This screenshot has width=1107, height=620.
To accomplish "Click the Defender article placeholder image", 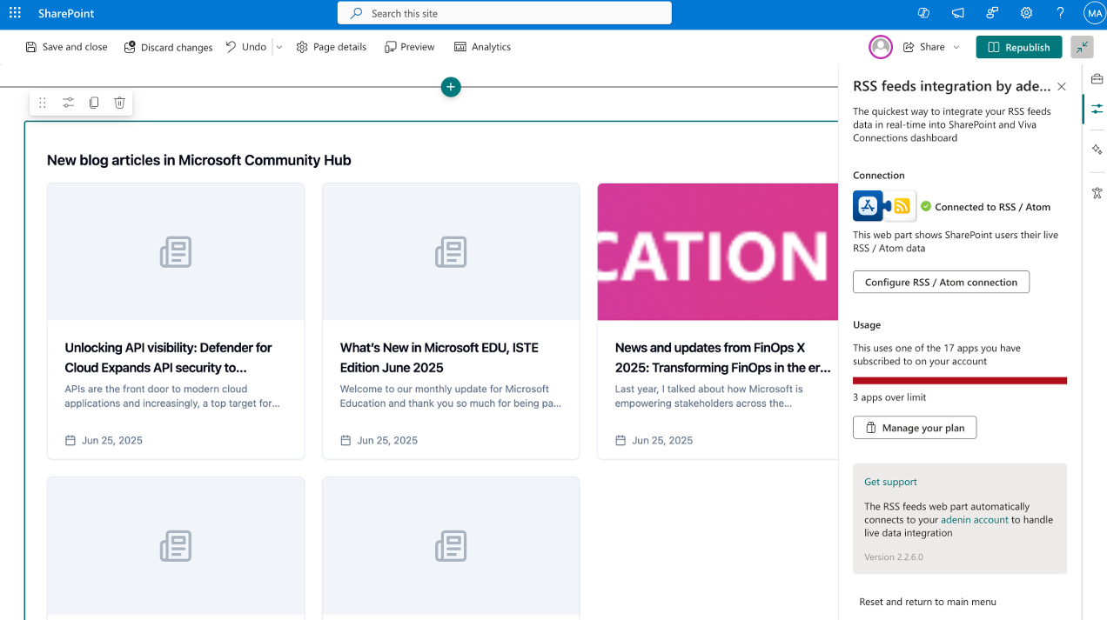I will (x=176, y=252).
